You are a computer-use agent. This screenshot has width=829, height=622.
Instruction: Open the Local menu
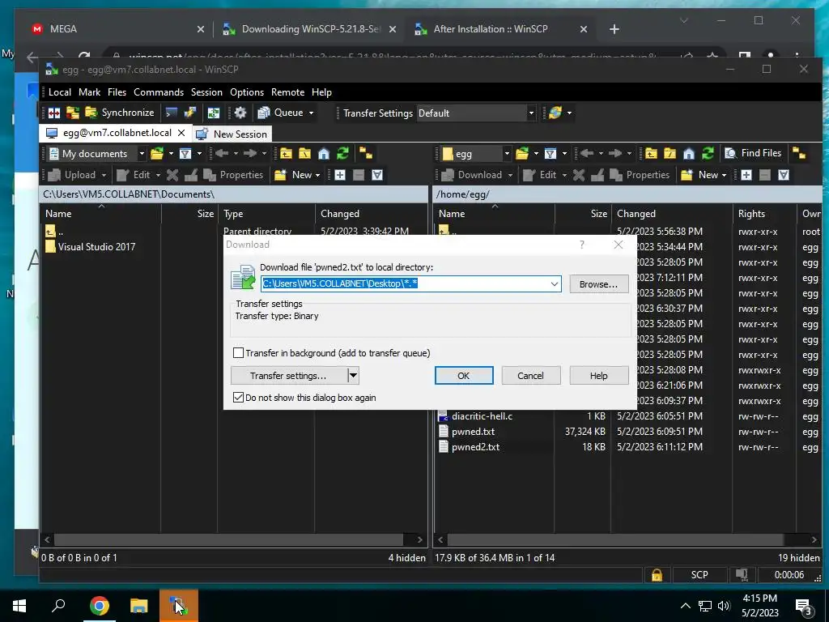[x=60, y=92]
